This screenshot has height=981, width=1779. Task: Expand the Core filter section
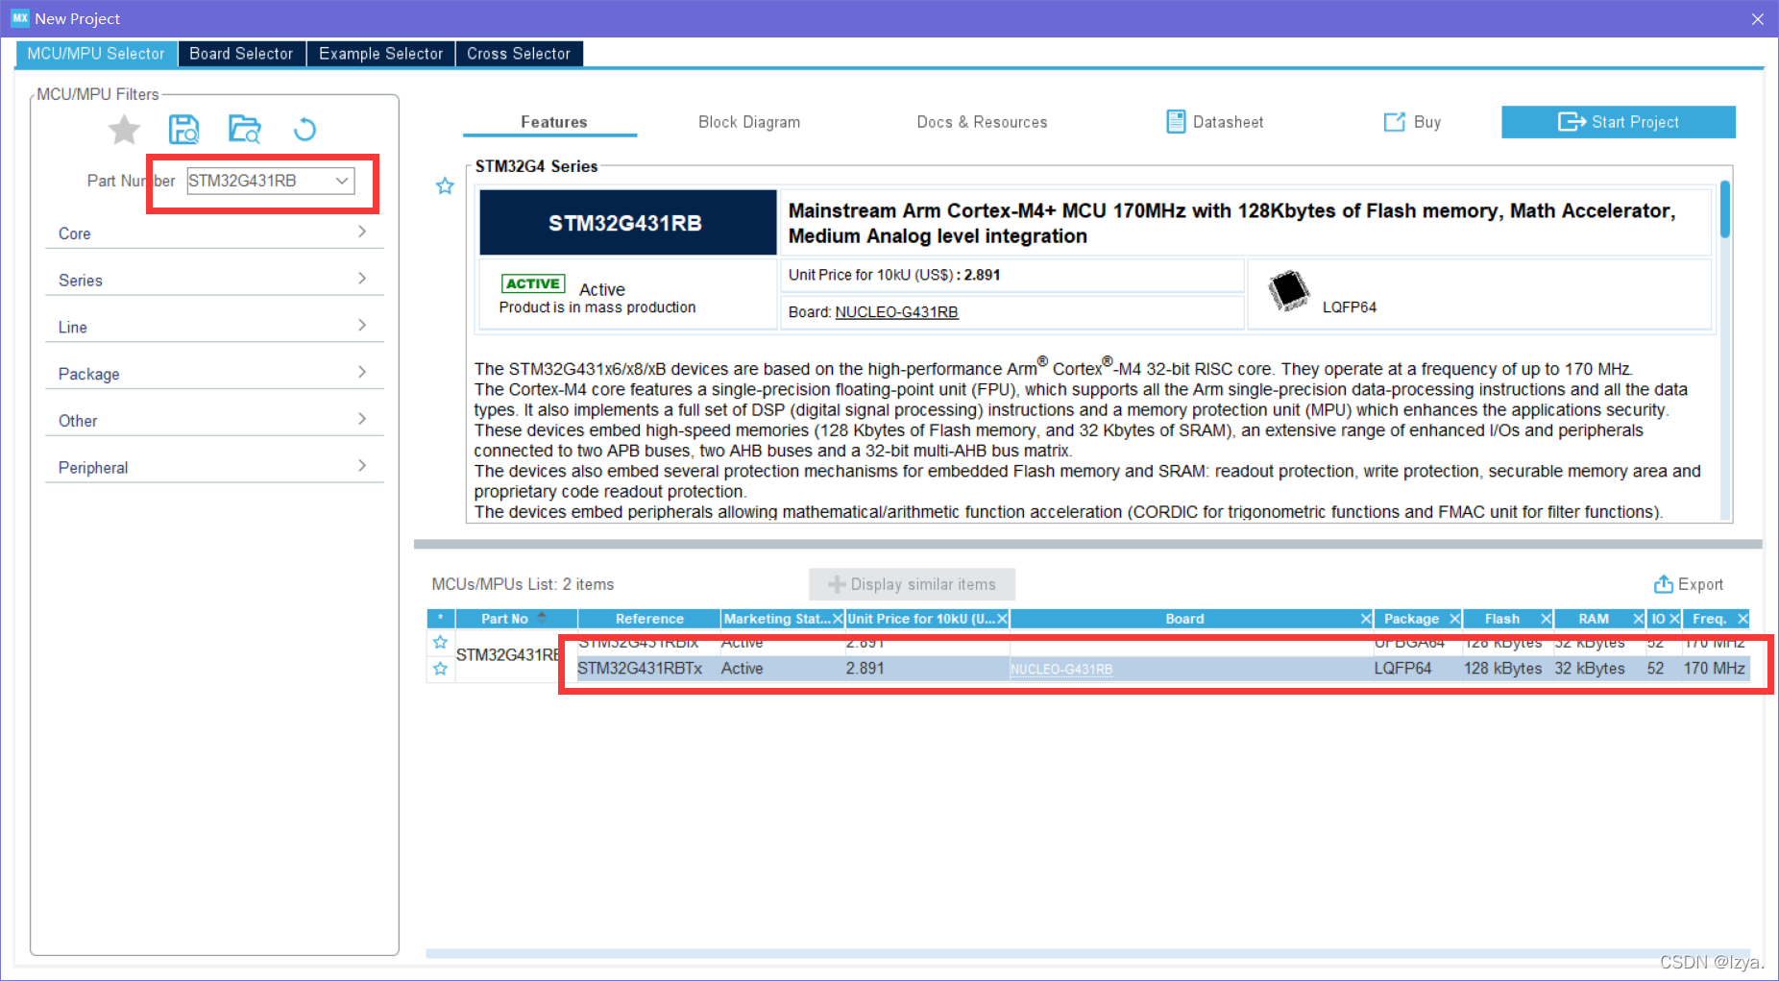point(214,233)
